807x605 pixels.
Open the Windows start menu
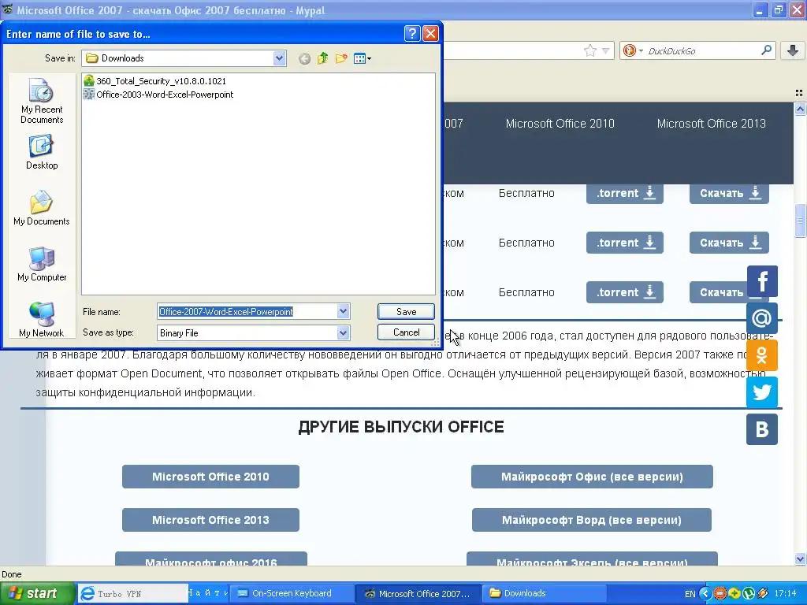click(36, 594)
